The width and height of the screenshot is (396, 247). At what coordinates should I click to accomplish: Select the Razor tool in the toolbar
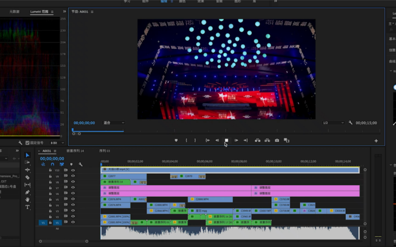27,177
